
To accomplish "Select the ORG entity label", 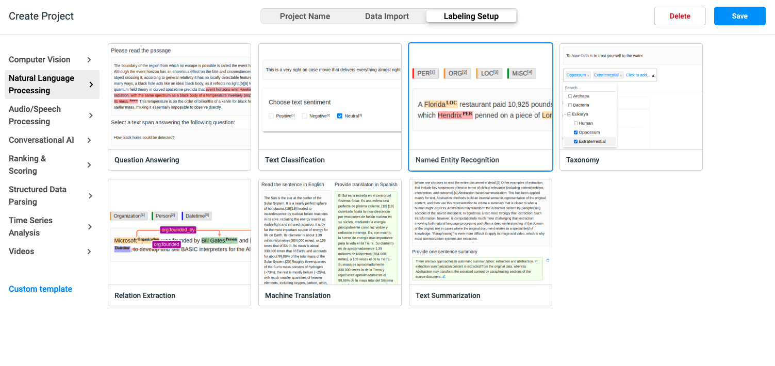I will 457,73.
